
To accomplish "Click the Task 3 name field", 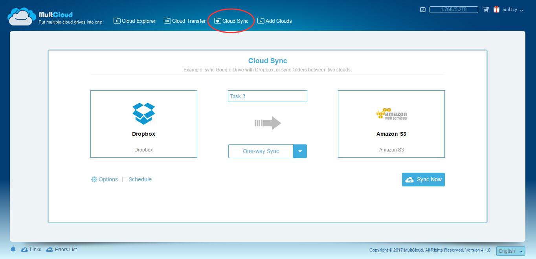I will click(268, 96).
